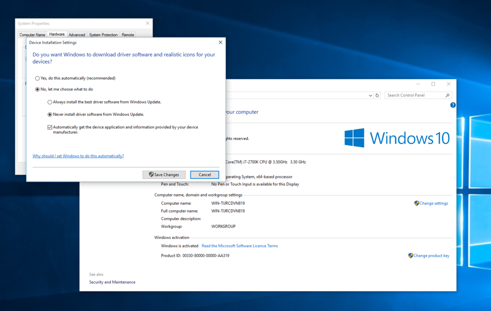Minimize the Control Panel System window
Viewport: 491px width, 311px height.
point(418,84)
